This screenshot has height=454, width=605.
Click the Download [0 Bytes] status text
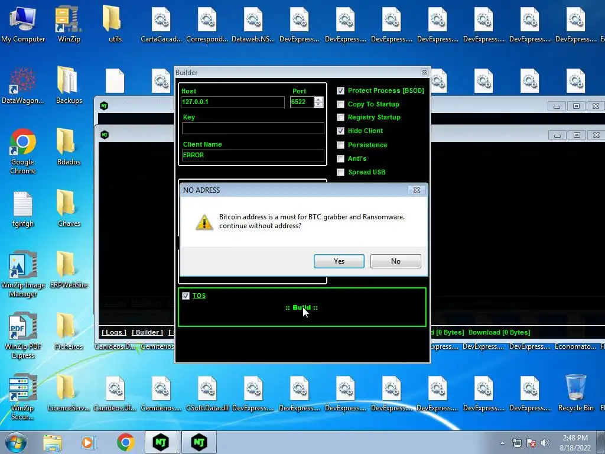tap(499, 332)
